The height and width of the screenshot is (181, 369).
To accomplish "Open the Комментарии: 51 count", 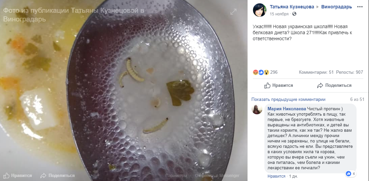I will click(x=316, y=72).
